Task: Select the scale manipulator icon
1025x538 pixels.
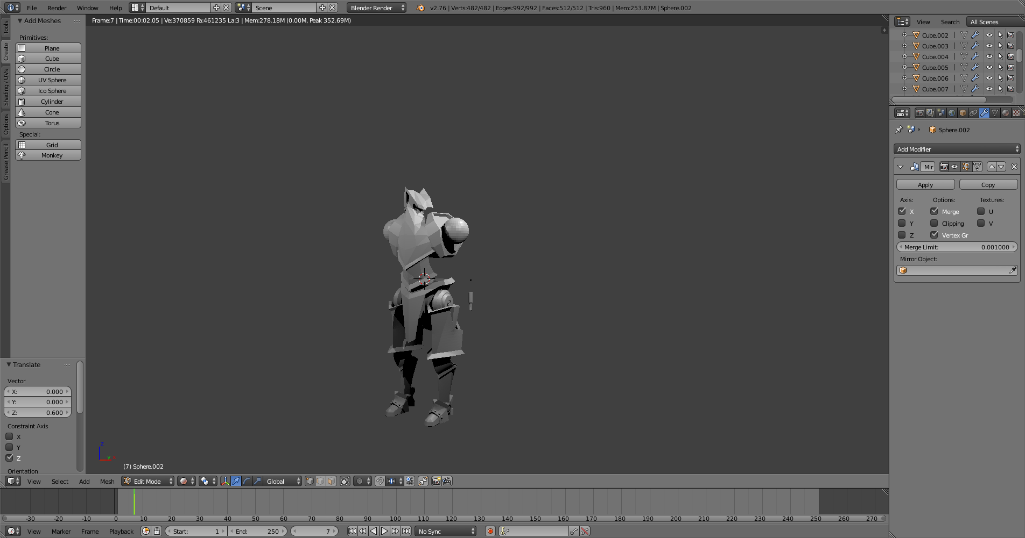Action: tap(257, 482)
